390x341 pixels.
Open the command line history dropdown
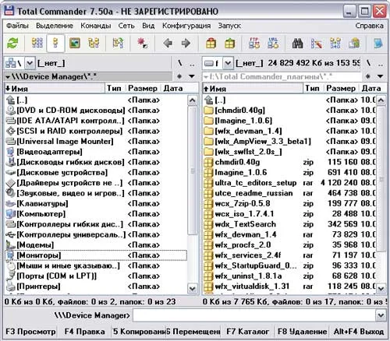(381, 315)
